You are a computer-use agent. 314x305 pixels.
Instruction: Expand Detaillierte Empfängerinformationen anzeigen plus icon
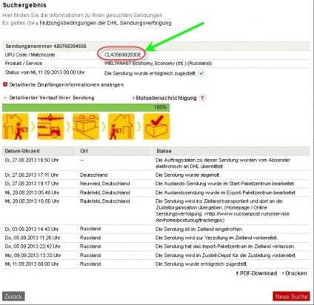point(5,84)
